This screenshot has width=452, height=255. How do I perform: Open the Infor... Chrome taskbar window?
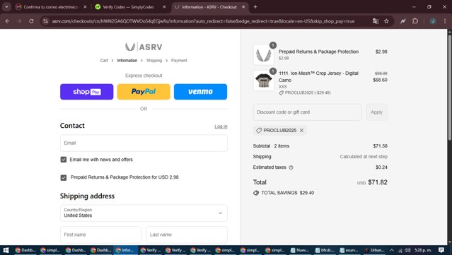[x=124, y=250]
